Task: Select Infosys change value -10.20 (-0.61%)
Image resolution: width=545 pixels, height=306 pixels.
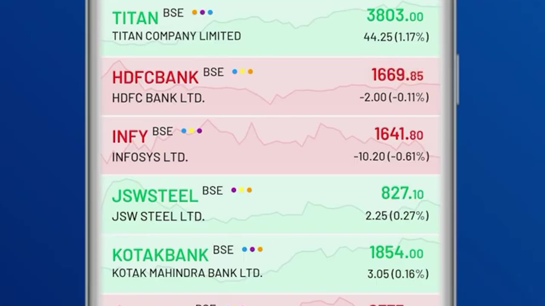Action: 391,157
